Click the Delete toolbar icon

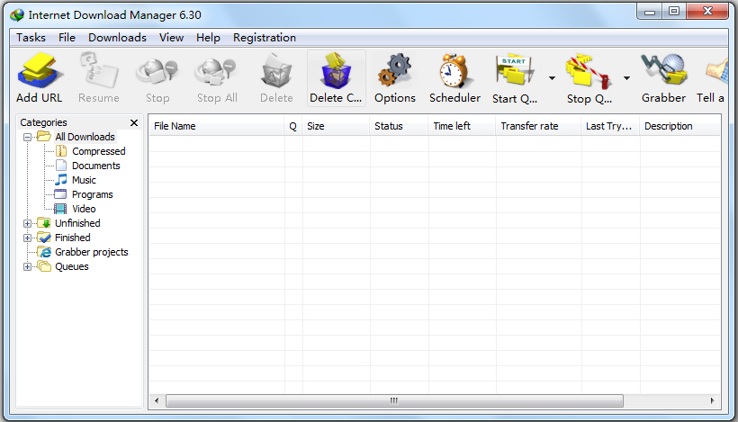pos(276,71)
